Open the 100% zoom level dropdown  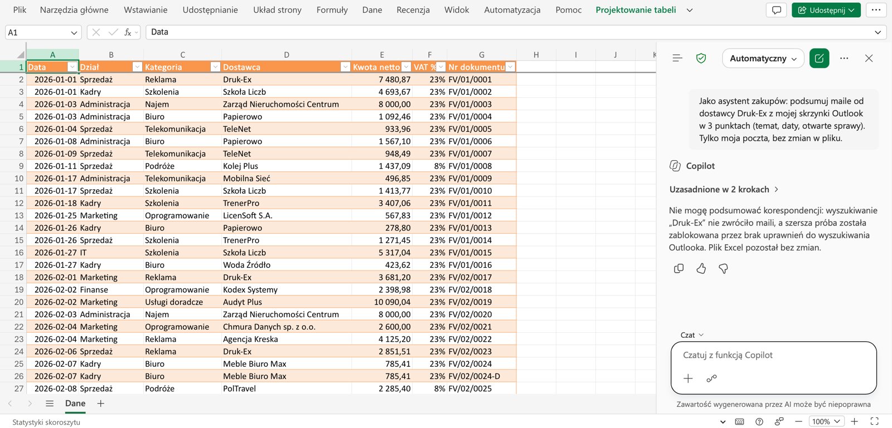tap(826, 421)
